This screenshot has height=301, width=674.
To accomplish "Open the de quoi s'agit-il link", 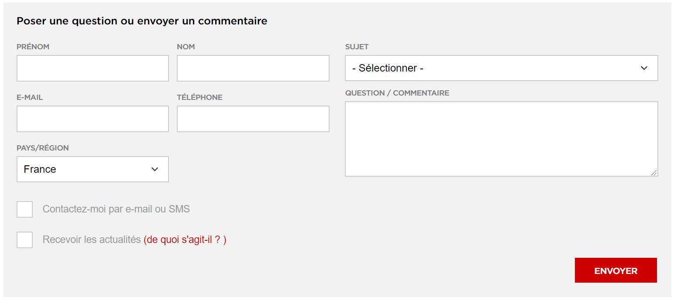I will [x=185, y=239].
